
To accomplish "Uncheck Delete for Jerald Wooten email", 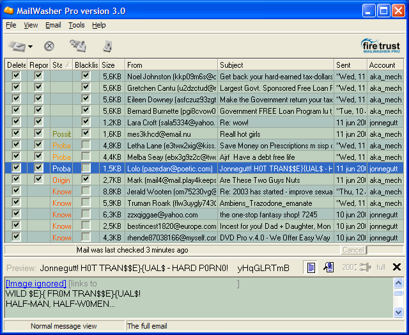I will (x=16, y=191).
